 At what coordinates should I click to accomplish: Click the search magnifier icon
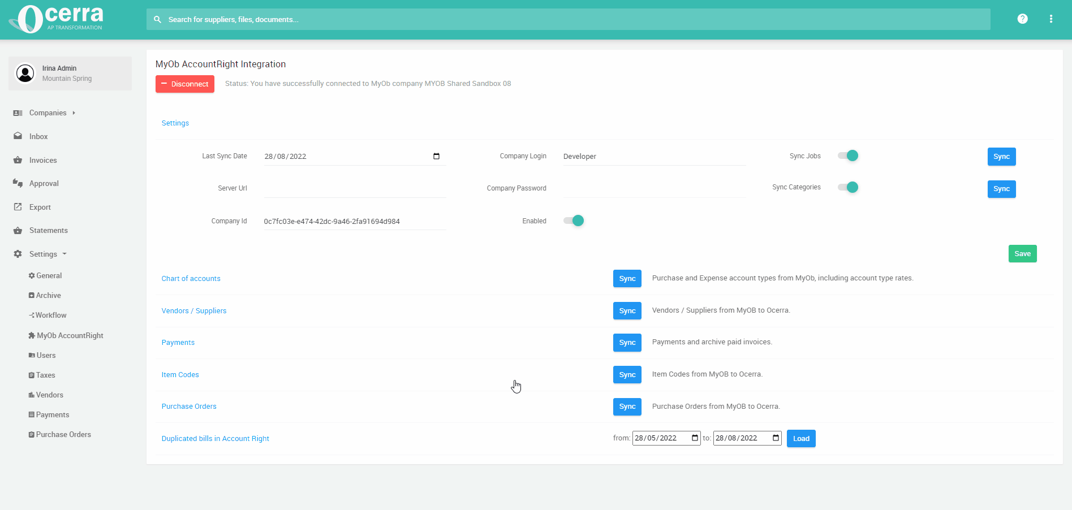click(158, 19)
